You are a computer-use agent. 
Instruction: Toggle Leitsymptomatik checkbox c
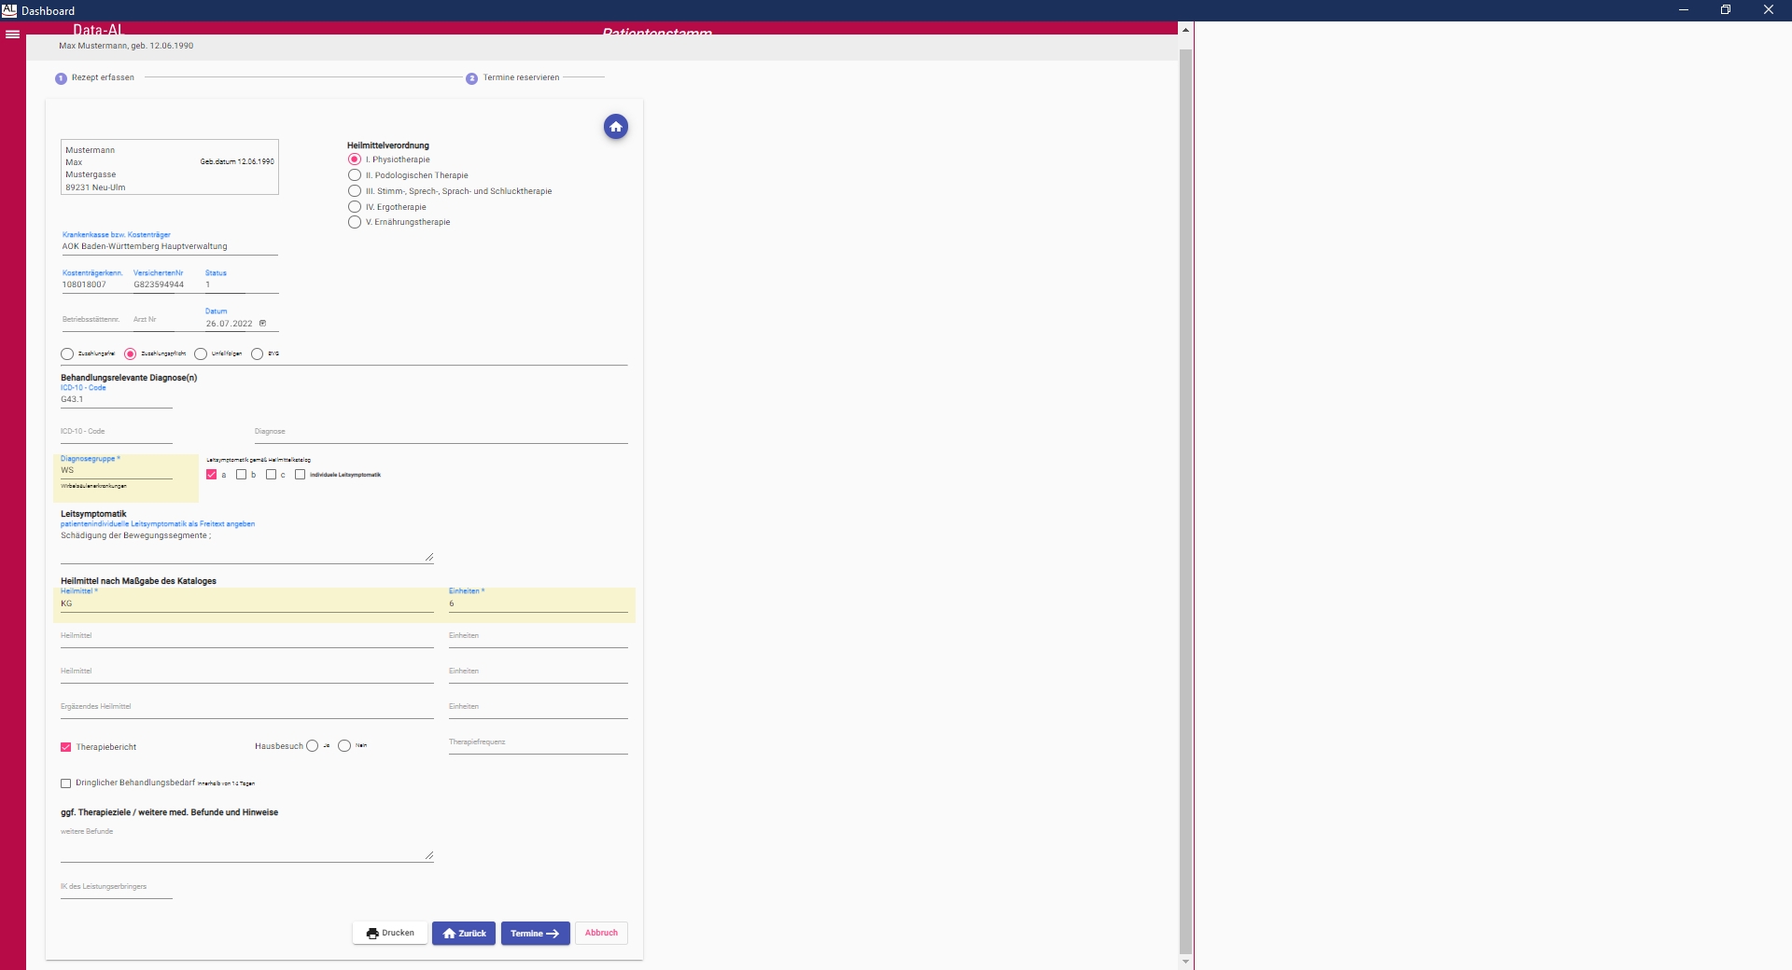click(272, 475)
